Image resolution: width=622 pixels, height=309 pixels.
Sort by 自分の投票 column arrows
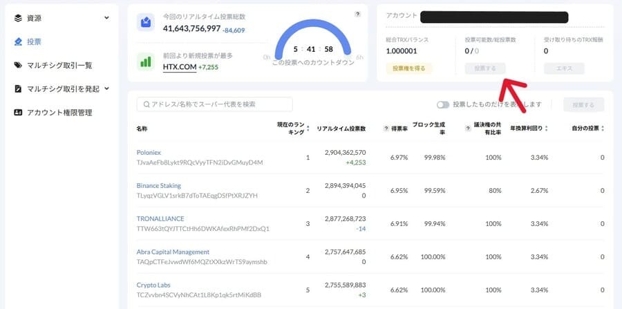603,129
